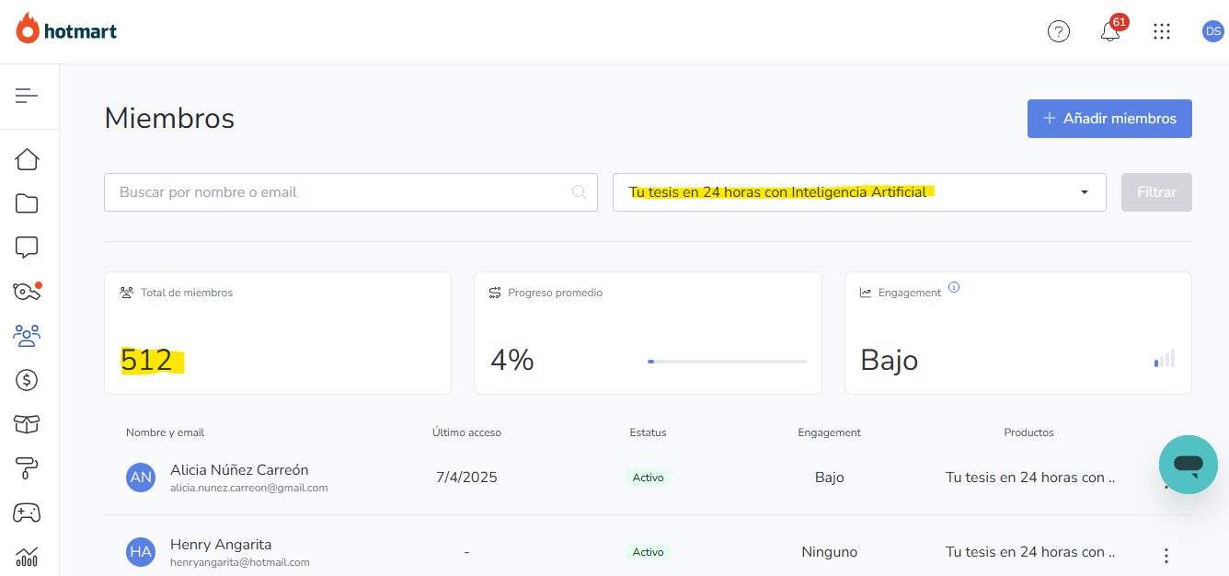Viewport: 1229px width, 576px height.
Task: Open the DS user avatar menu
Action: tap(1212, 31)
